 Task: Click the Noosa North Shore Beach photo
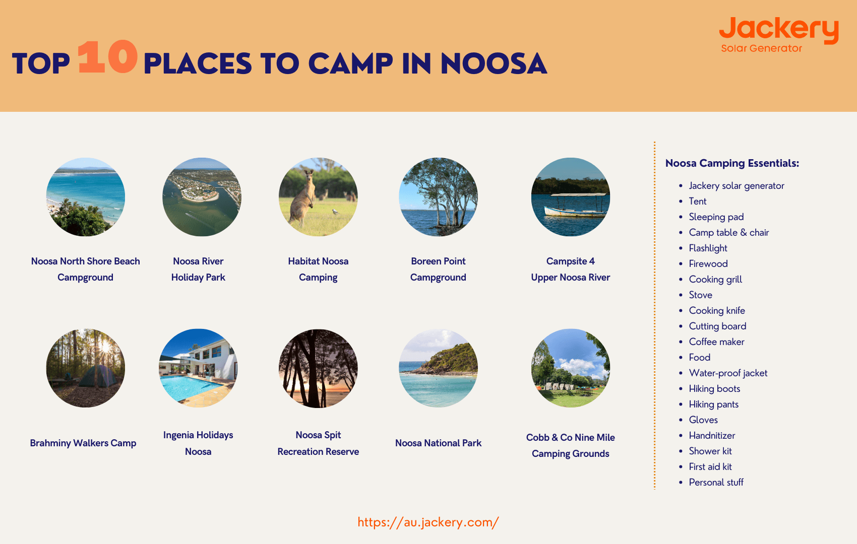click(x=86, y=197)
